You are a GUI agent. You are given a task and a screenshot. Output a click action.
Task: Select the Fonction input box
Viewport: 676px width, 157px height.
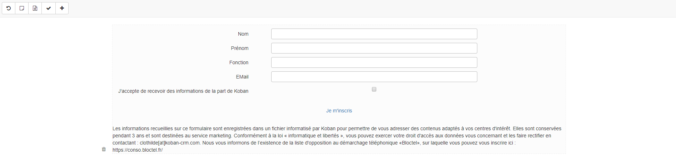374,62
